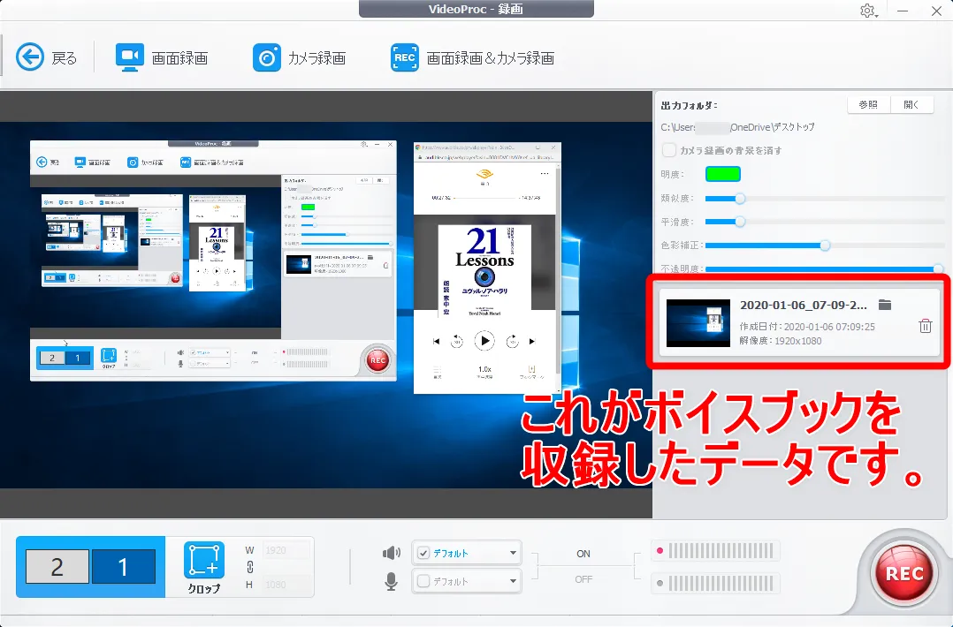Viewport: 953px width, 627px height.
Task: Go back using the 戻る arrow icon
Action: click(30, 57)
